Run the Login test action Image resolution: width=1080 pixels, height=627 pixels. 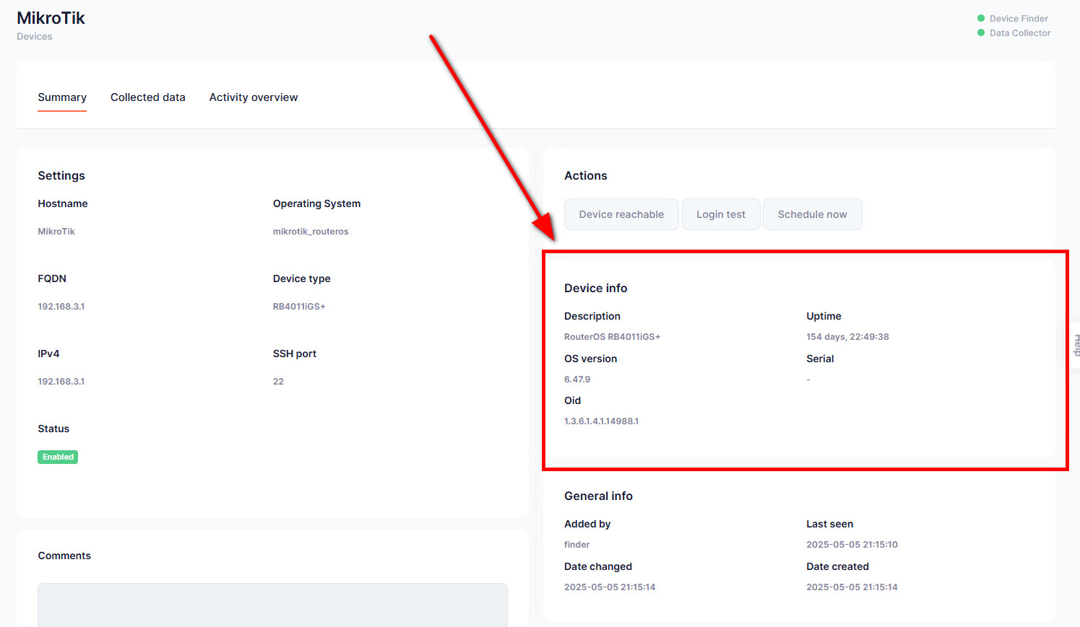coord(721,214)
